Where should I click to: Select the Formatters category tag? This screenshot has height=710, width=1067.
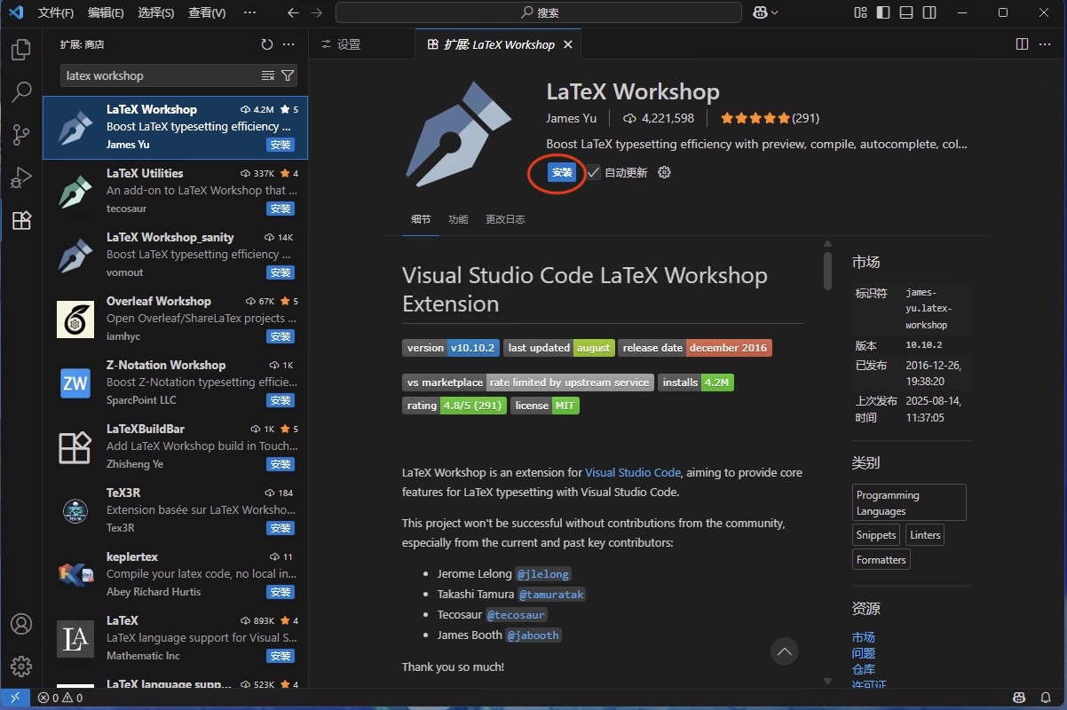881,560
